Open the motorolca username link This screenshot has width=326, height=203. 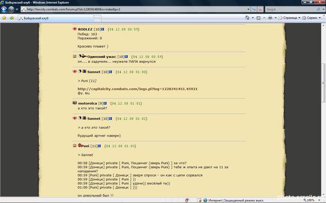tap(87, 103)
